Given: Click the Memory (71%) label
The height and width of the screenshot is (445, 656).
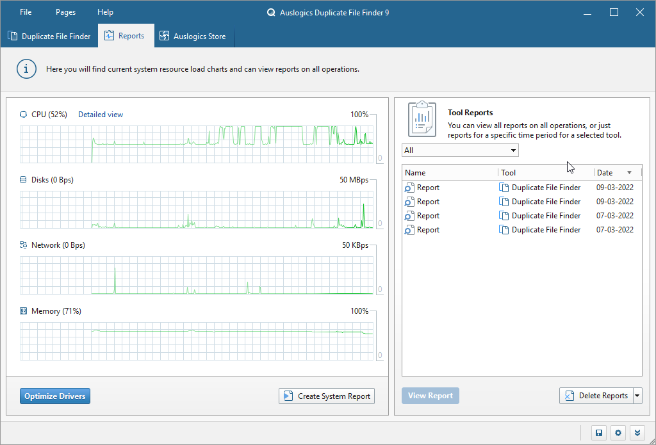Looking at the screenshot, I should (56, 311).
